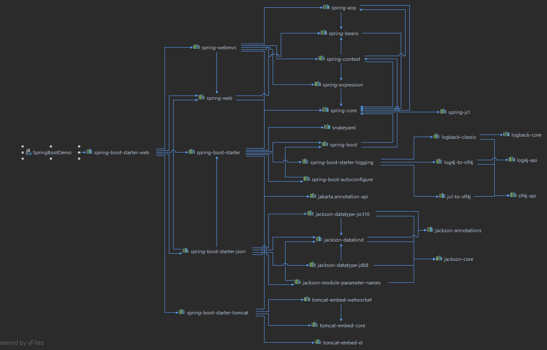The image size is (547, 350).
Task: Click the jackson-datatype-jdk8 library icon
Action: 313,264
